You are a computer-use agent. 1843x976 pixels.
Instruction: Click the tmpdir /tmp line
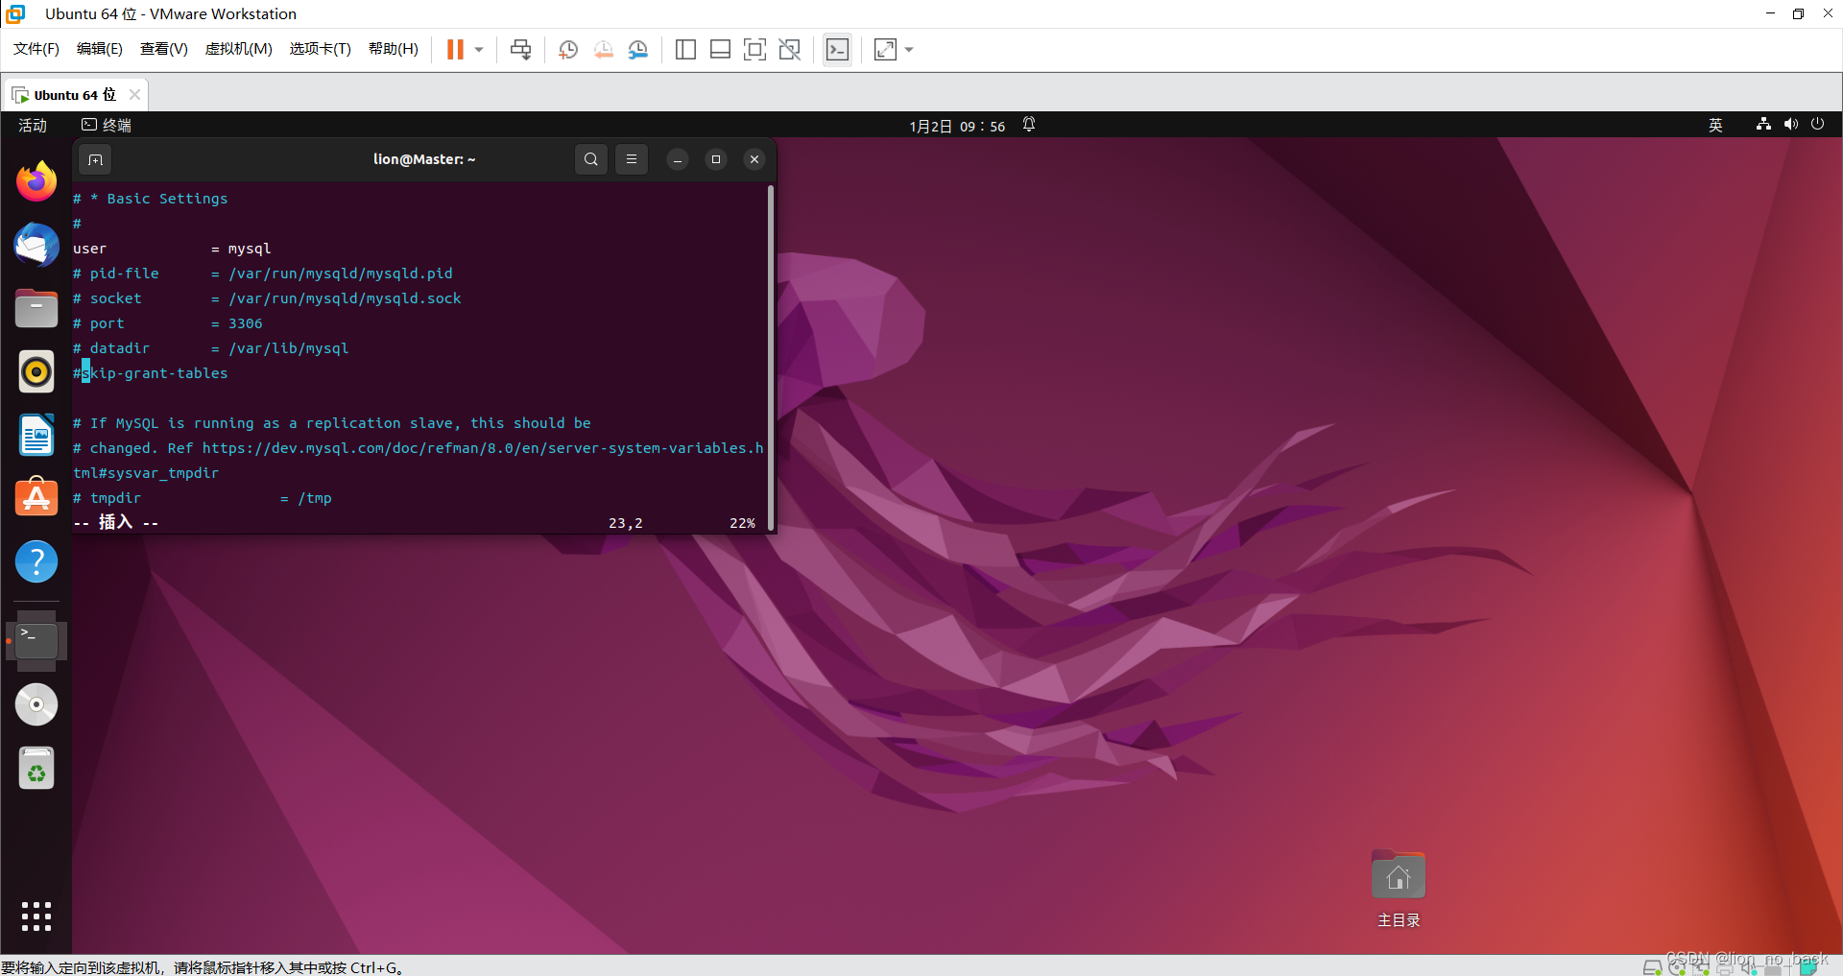203,498
